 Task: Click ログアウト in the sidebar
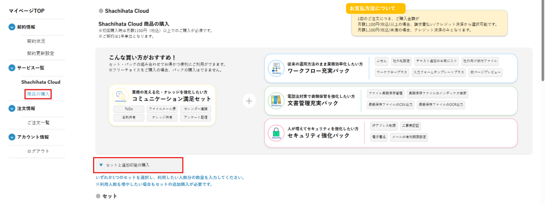[38, 151]
